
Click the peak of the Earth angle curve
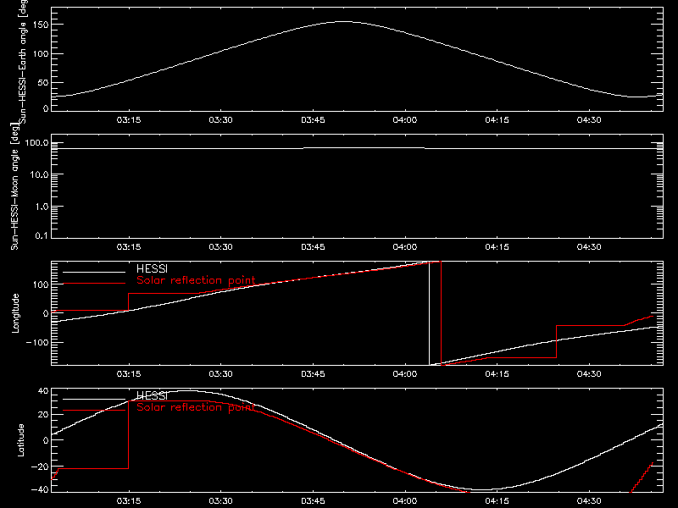pyautogui.click(x=344, y=22)
